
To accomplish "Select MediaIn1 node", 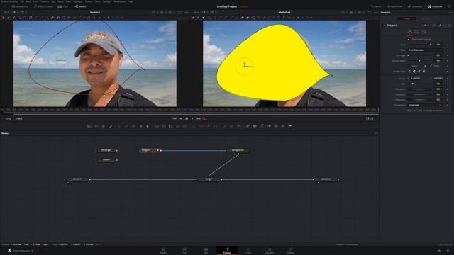I will [x=77, y=179].
